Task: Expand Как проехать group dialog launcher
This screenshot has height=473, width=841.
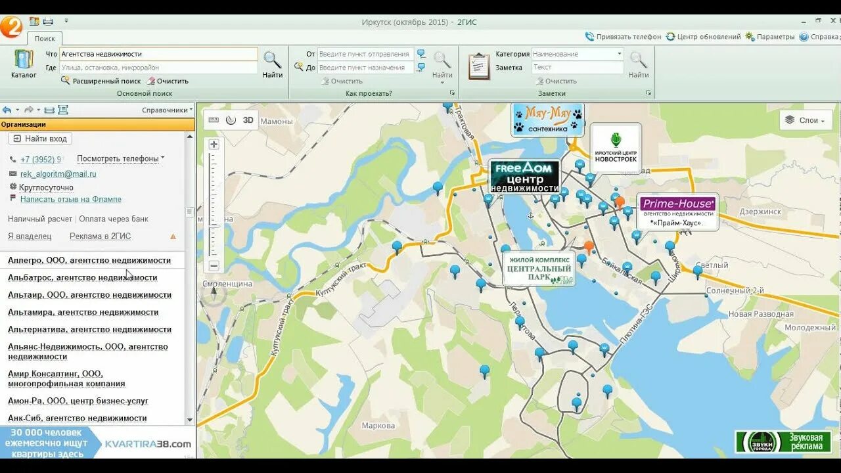Action: (451, 93)
